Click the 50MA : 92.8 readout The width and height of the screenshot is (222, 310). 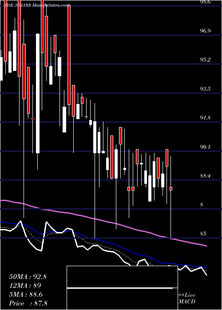pos(28,277)
